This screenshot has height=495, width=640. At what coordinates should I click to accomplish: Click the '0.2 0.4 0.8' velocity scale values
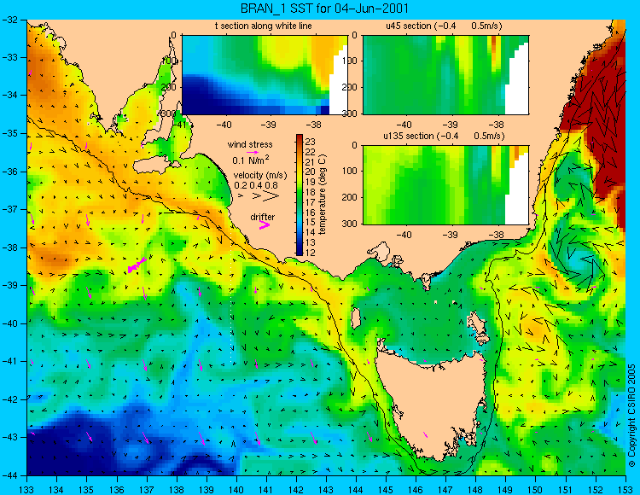tap(256, 185)
